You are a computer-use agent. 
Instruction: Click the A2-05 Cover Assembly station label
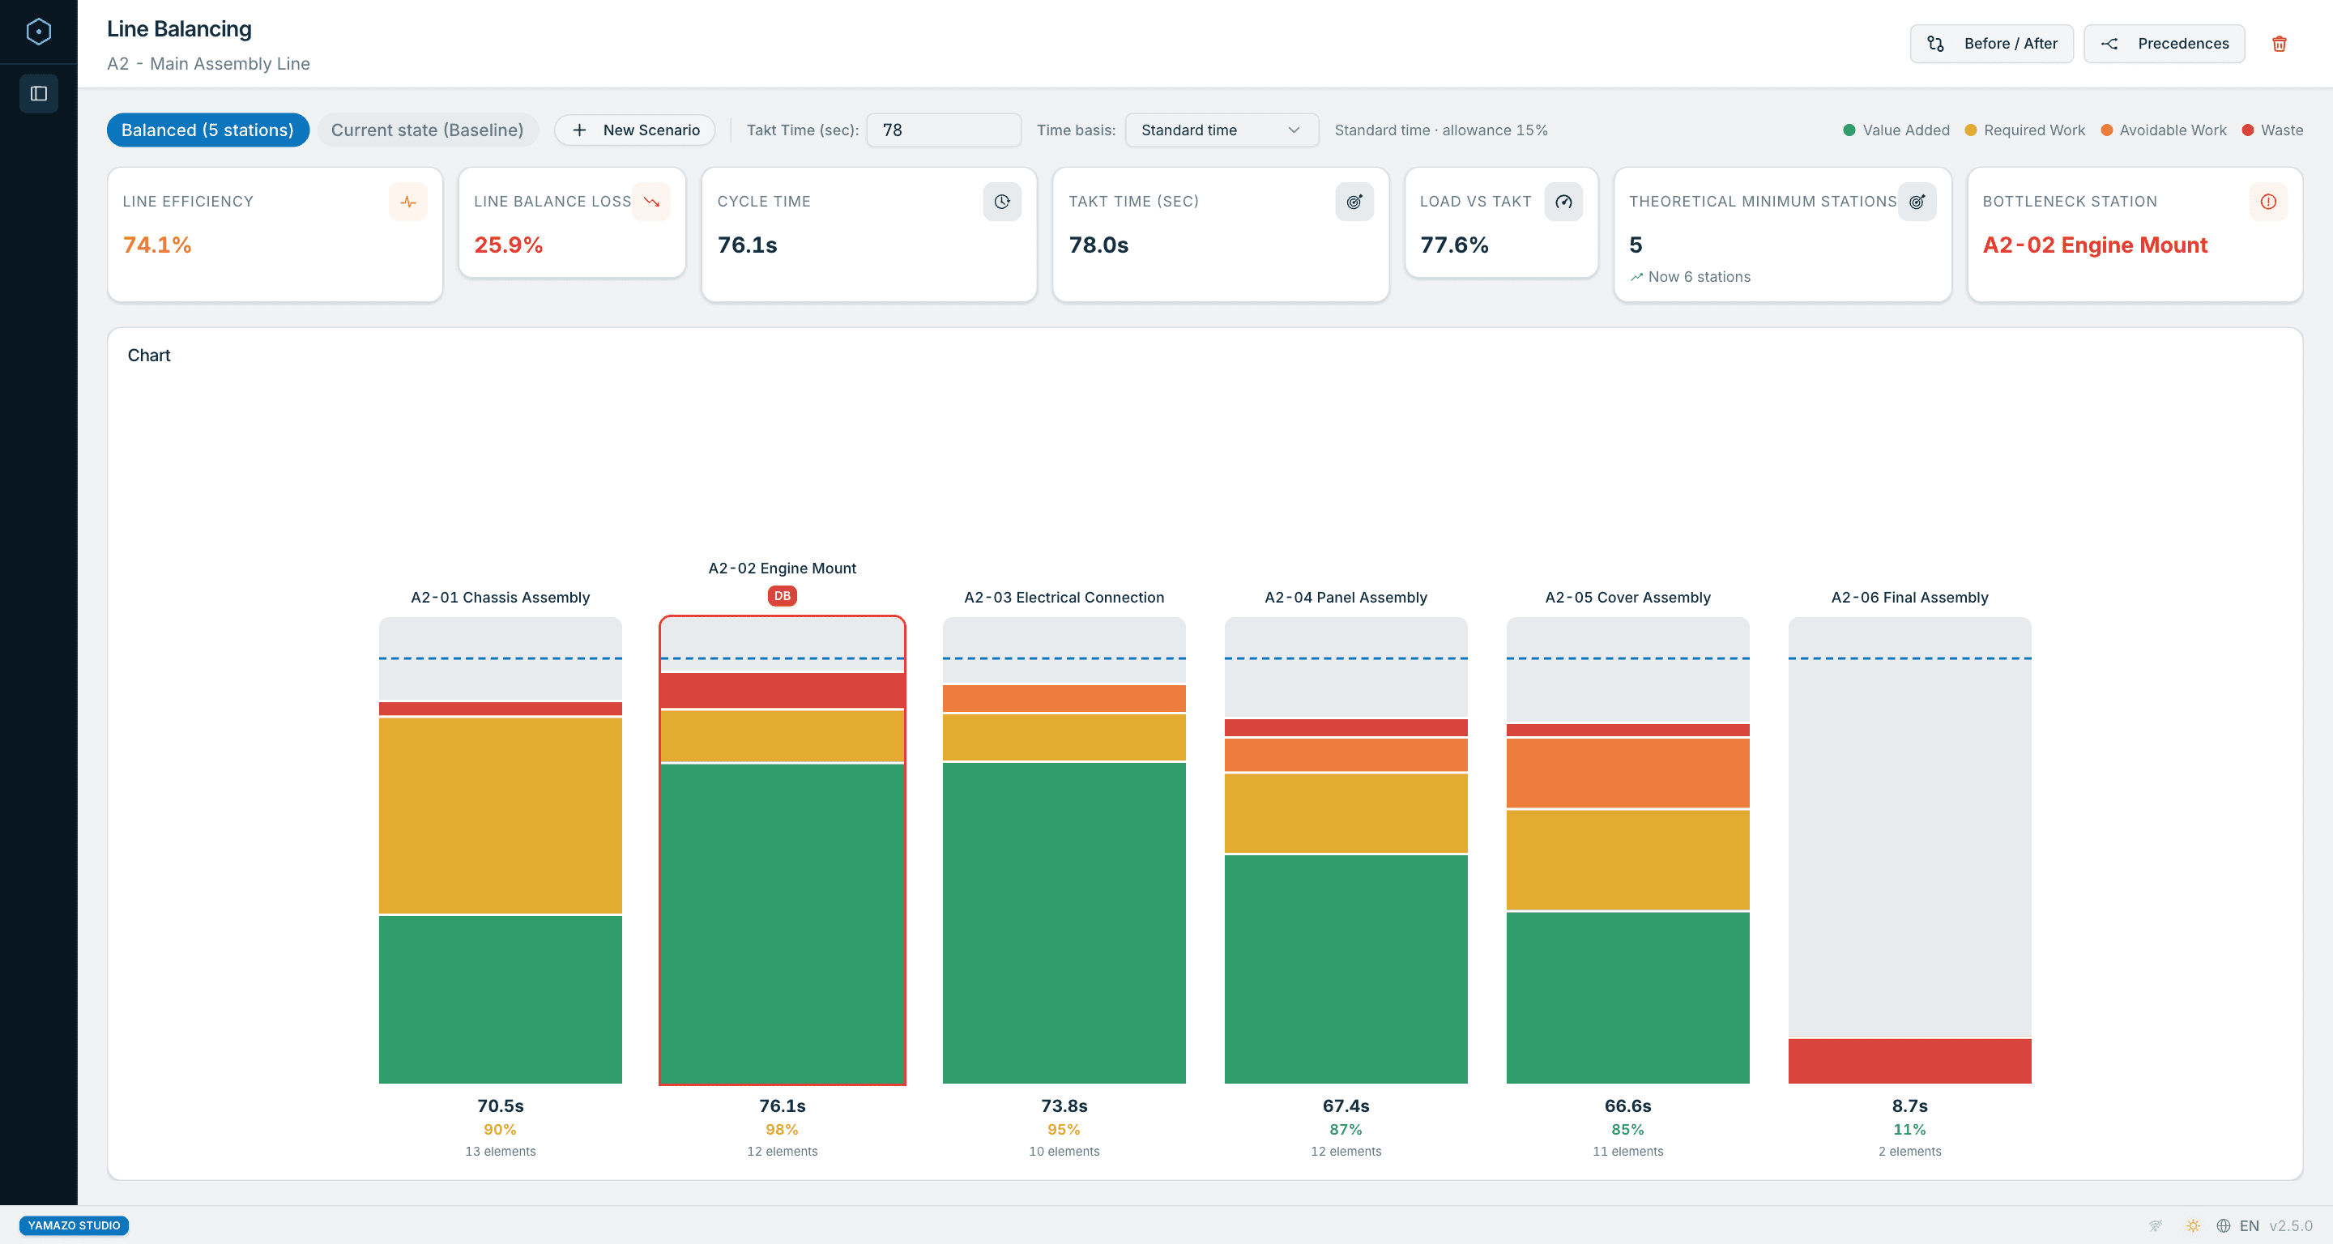(1627, 598)
